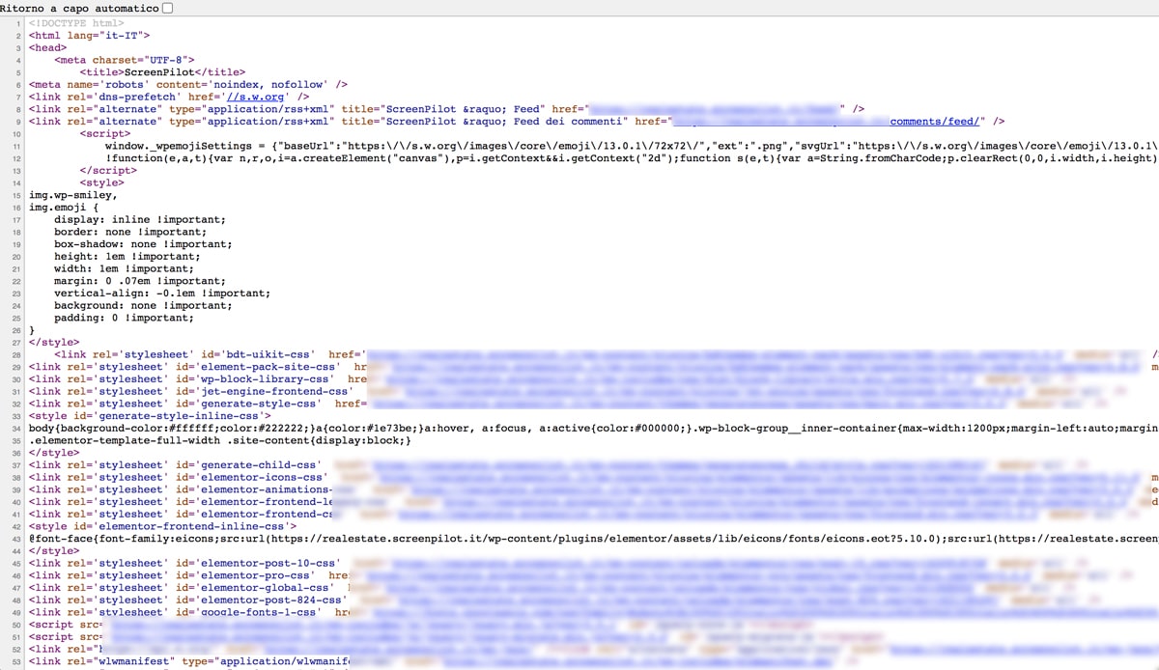Click the 'google-fonts-1-css' stylesheet line
Viewport: 1159px width, 670px height.
(x=594, y=612)
